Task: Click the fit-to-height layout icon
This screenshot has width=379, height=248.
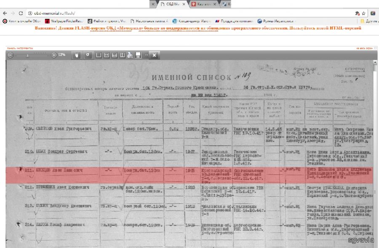Action: (123, 55)
